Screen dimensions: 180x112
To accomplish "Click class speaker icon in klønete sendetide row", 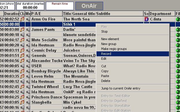I will pyautogui.click(x=22, y=35).
